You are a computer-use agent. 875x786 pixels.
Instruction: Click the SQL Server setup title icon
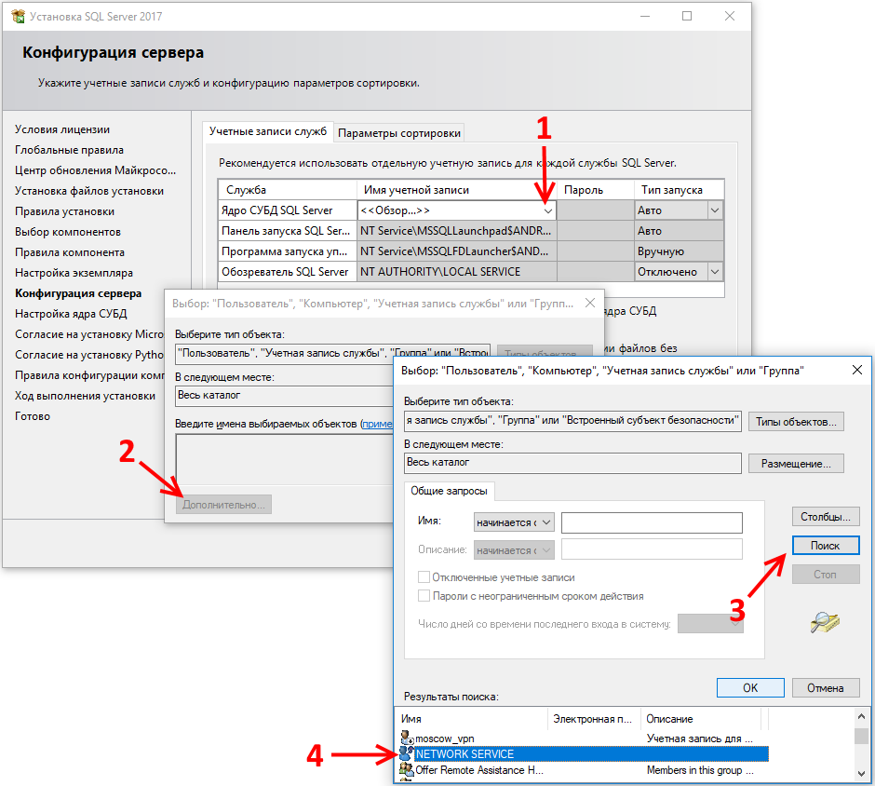(18, 16)
